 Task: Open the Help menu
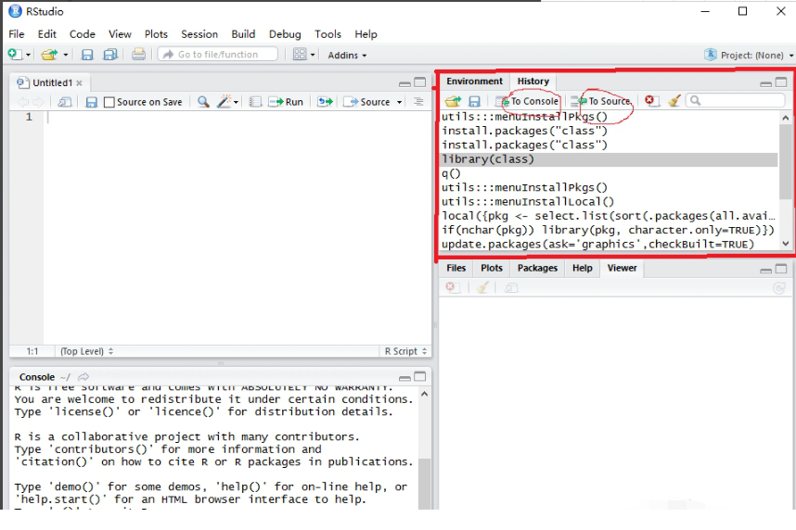pos(366,34)
